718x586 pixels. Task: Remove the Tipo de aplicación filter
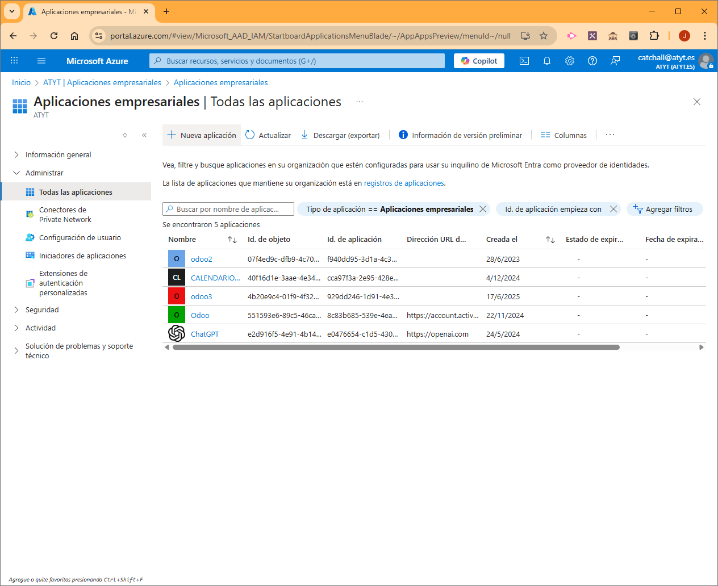pyautogui.click(x=483, y=209)
